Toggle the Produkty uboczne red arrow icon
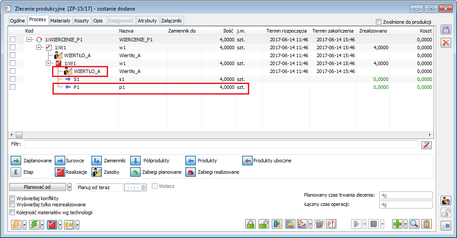 click(x=247, y=161)
